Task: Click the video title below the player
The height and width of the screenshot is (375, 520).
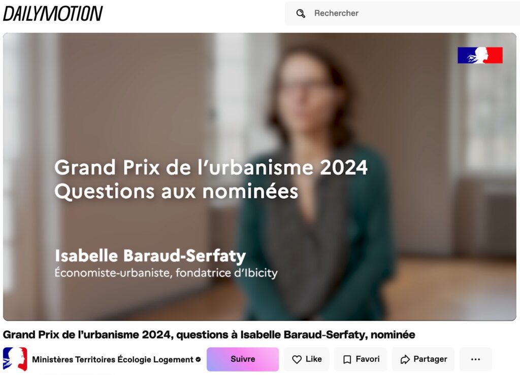Action: point(209,334)
